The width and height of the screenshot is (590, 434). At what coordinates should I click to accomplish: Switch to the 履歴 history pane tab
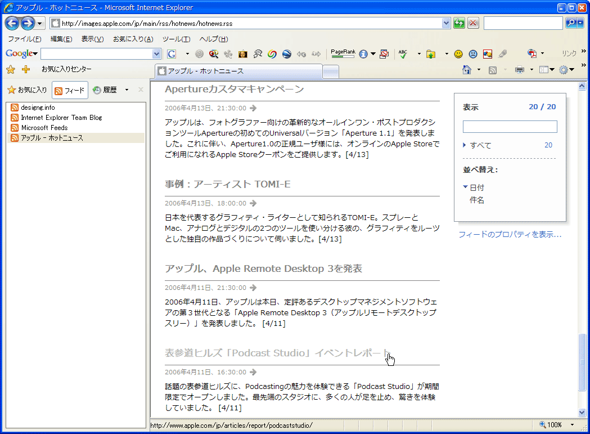(105, 90)
